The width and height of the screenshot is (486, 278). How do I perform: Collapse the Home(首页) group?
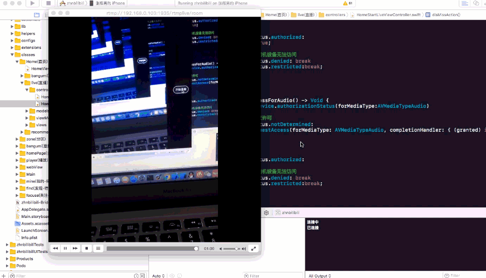coord(17,62)
